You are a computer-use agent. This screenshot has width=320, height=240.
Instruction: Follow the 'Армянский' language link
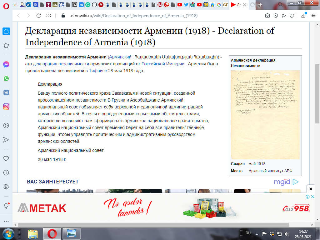120,57
